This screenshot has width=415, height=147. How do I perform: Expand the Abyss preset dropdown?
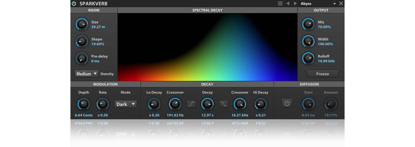click(x=318, y=4)
